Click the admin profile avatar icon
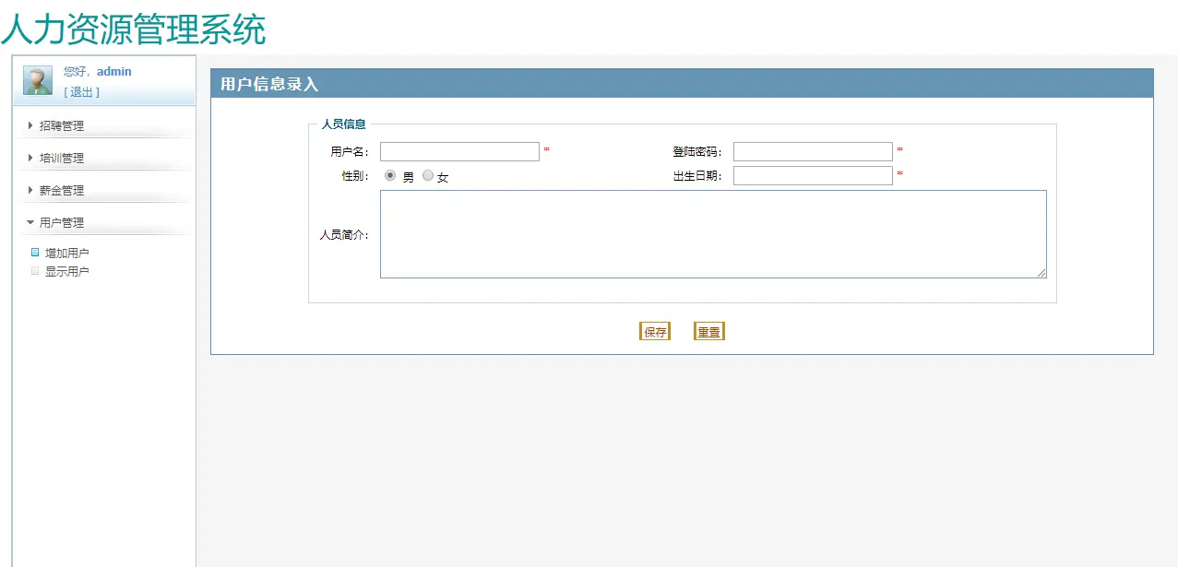The image size is (1178, 567). pyautogui.click(x=37, y=80)
